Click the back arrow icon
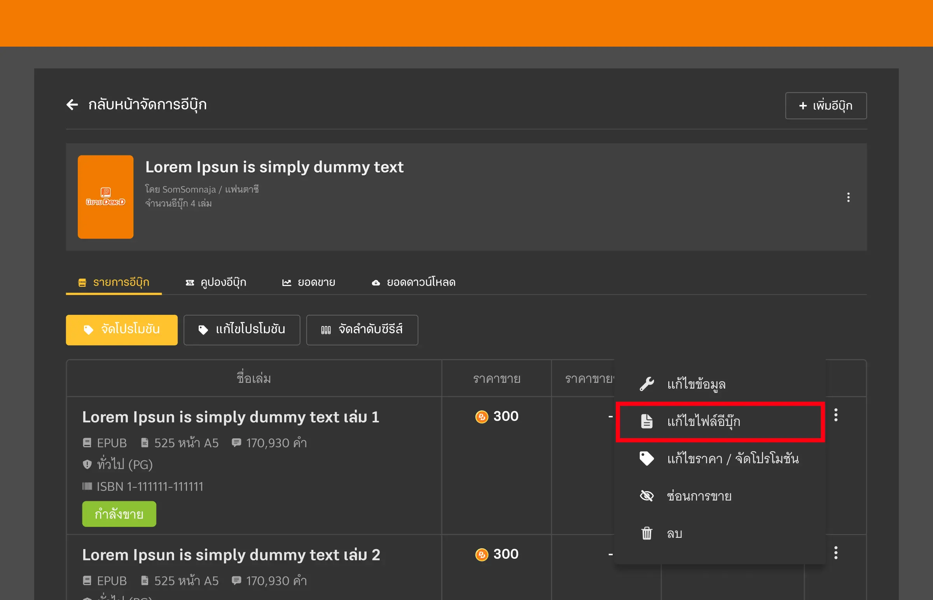The image size is (933, 600). [72, 105]
